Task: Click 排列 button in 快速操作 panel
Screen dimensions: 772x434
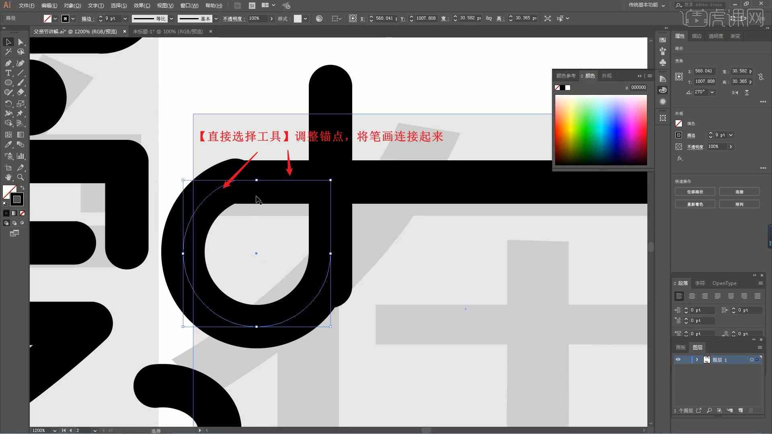Action: [x=740, y=204]
